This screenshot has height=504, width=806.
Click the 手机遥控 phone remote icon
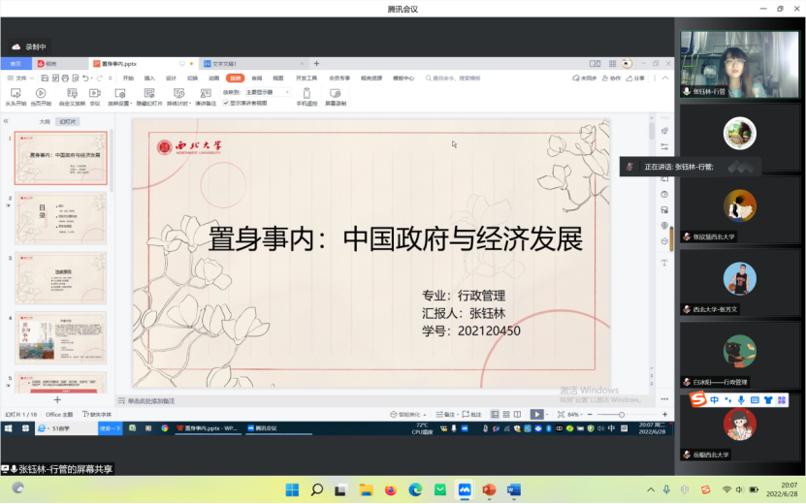[x=306, y=93]
